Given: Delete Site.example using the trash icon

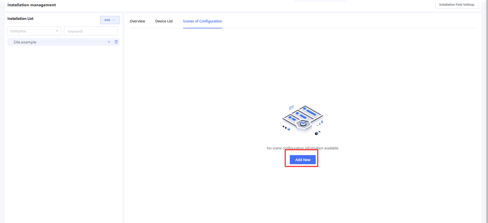Looking at the screenshot, I should point(116,42).
